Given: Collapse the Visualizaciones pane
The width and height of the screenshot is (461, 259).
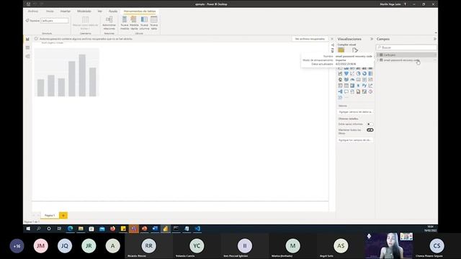Looking at the screenshot, I should point(372,39).
